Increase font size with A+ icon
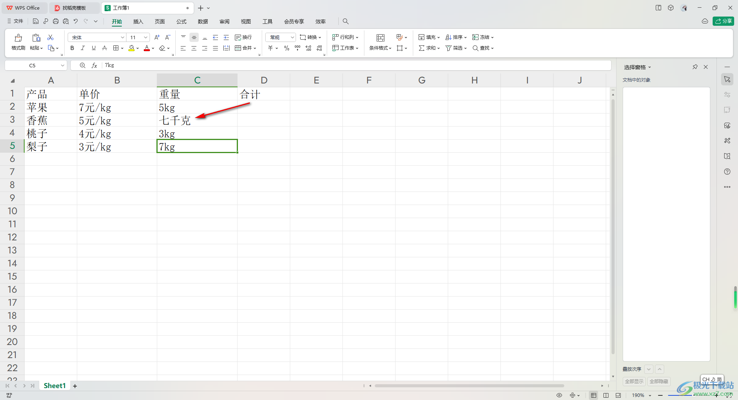Screen dimensions: 738x400 click(x=157, y=37)
